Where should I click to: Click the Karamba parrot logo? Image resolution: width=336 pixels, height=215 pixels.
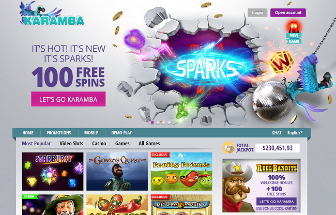click(x=51, y=13)
